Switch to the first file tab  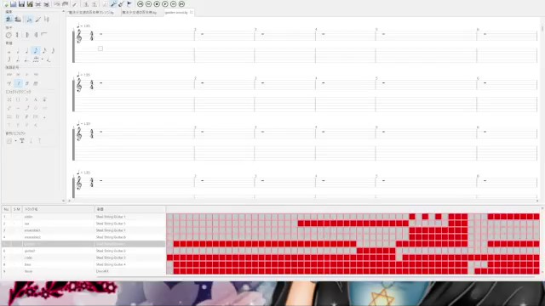[91, 13]
